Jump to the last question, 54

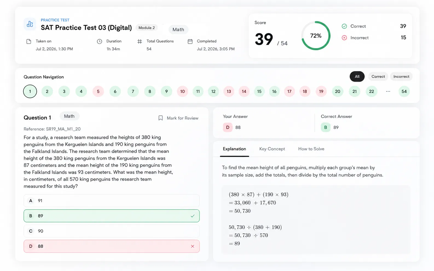tap(404, 91)
